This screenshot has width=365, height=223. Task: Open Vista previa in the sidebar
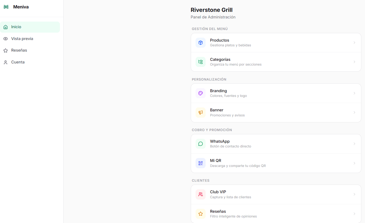[x=30, y=39]
